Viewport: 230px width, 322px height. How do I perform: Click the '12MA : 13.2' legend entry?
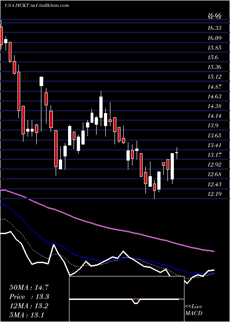pyautogui.click(x=29, y=306)
